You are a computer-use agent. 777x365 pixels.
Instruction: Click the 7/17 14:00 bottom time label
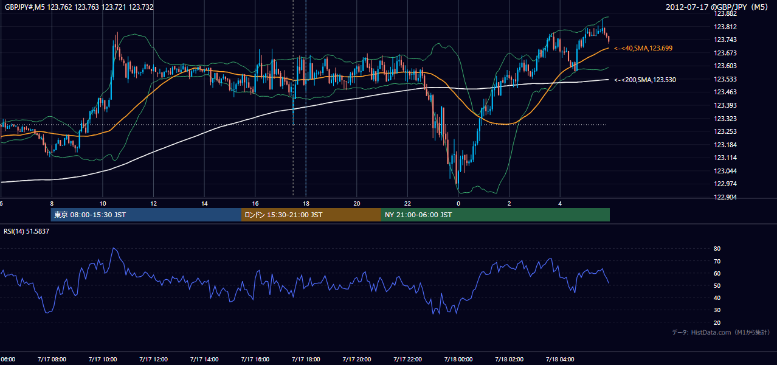204,360
